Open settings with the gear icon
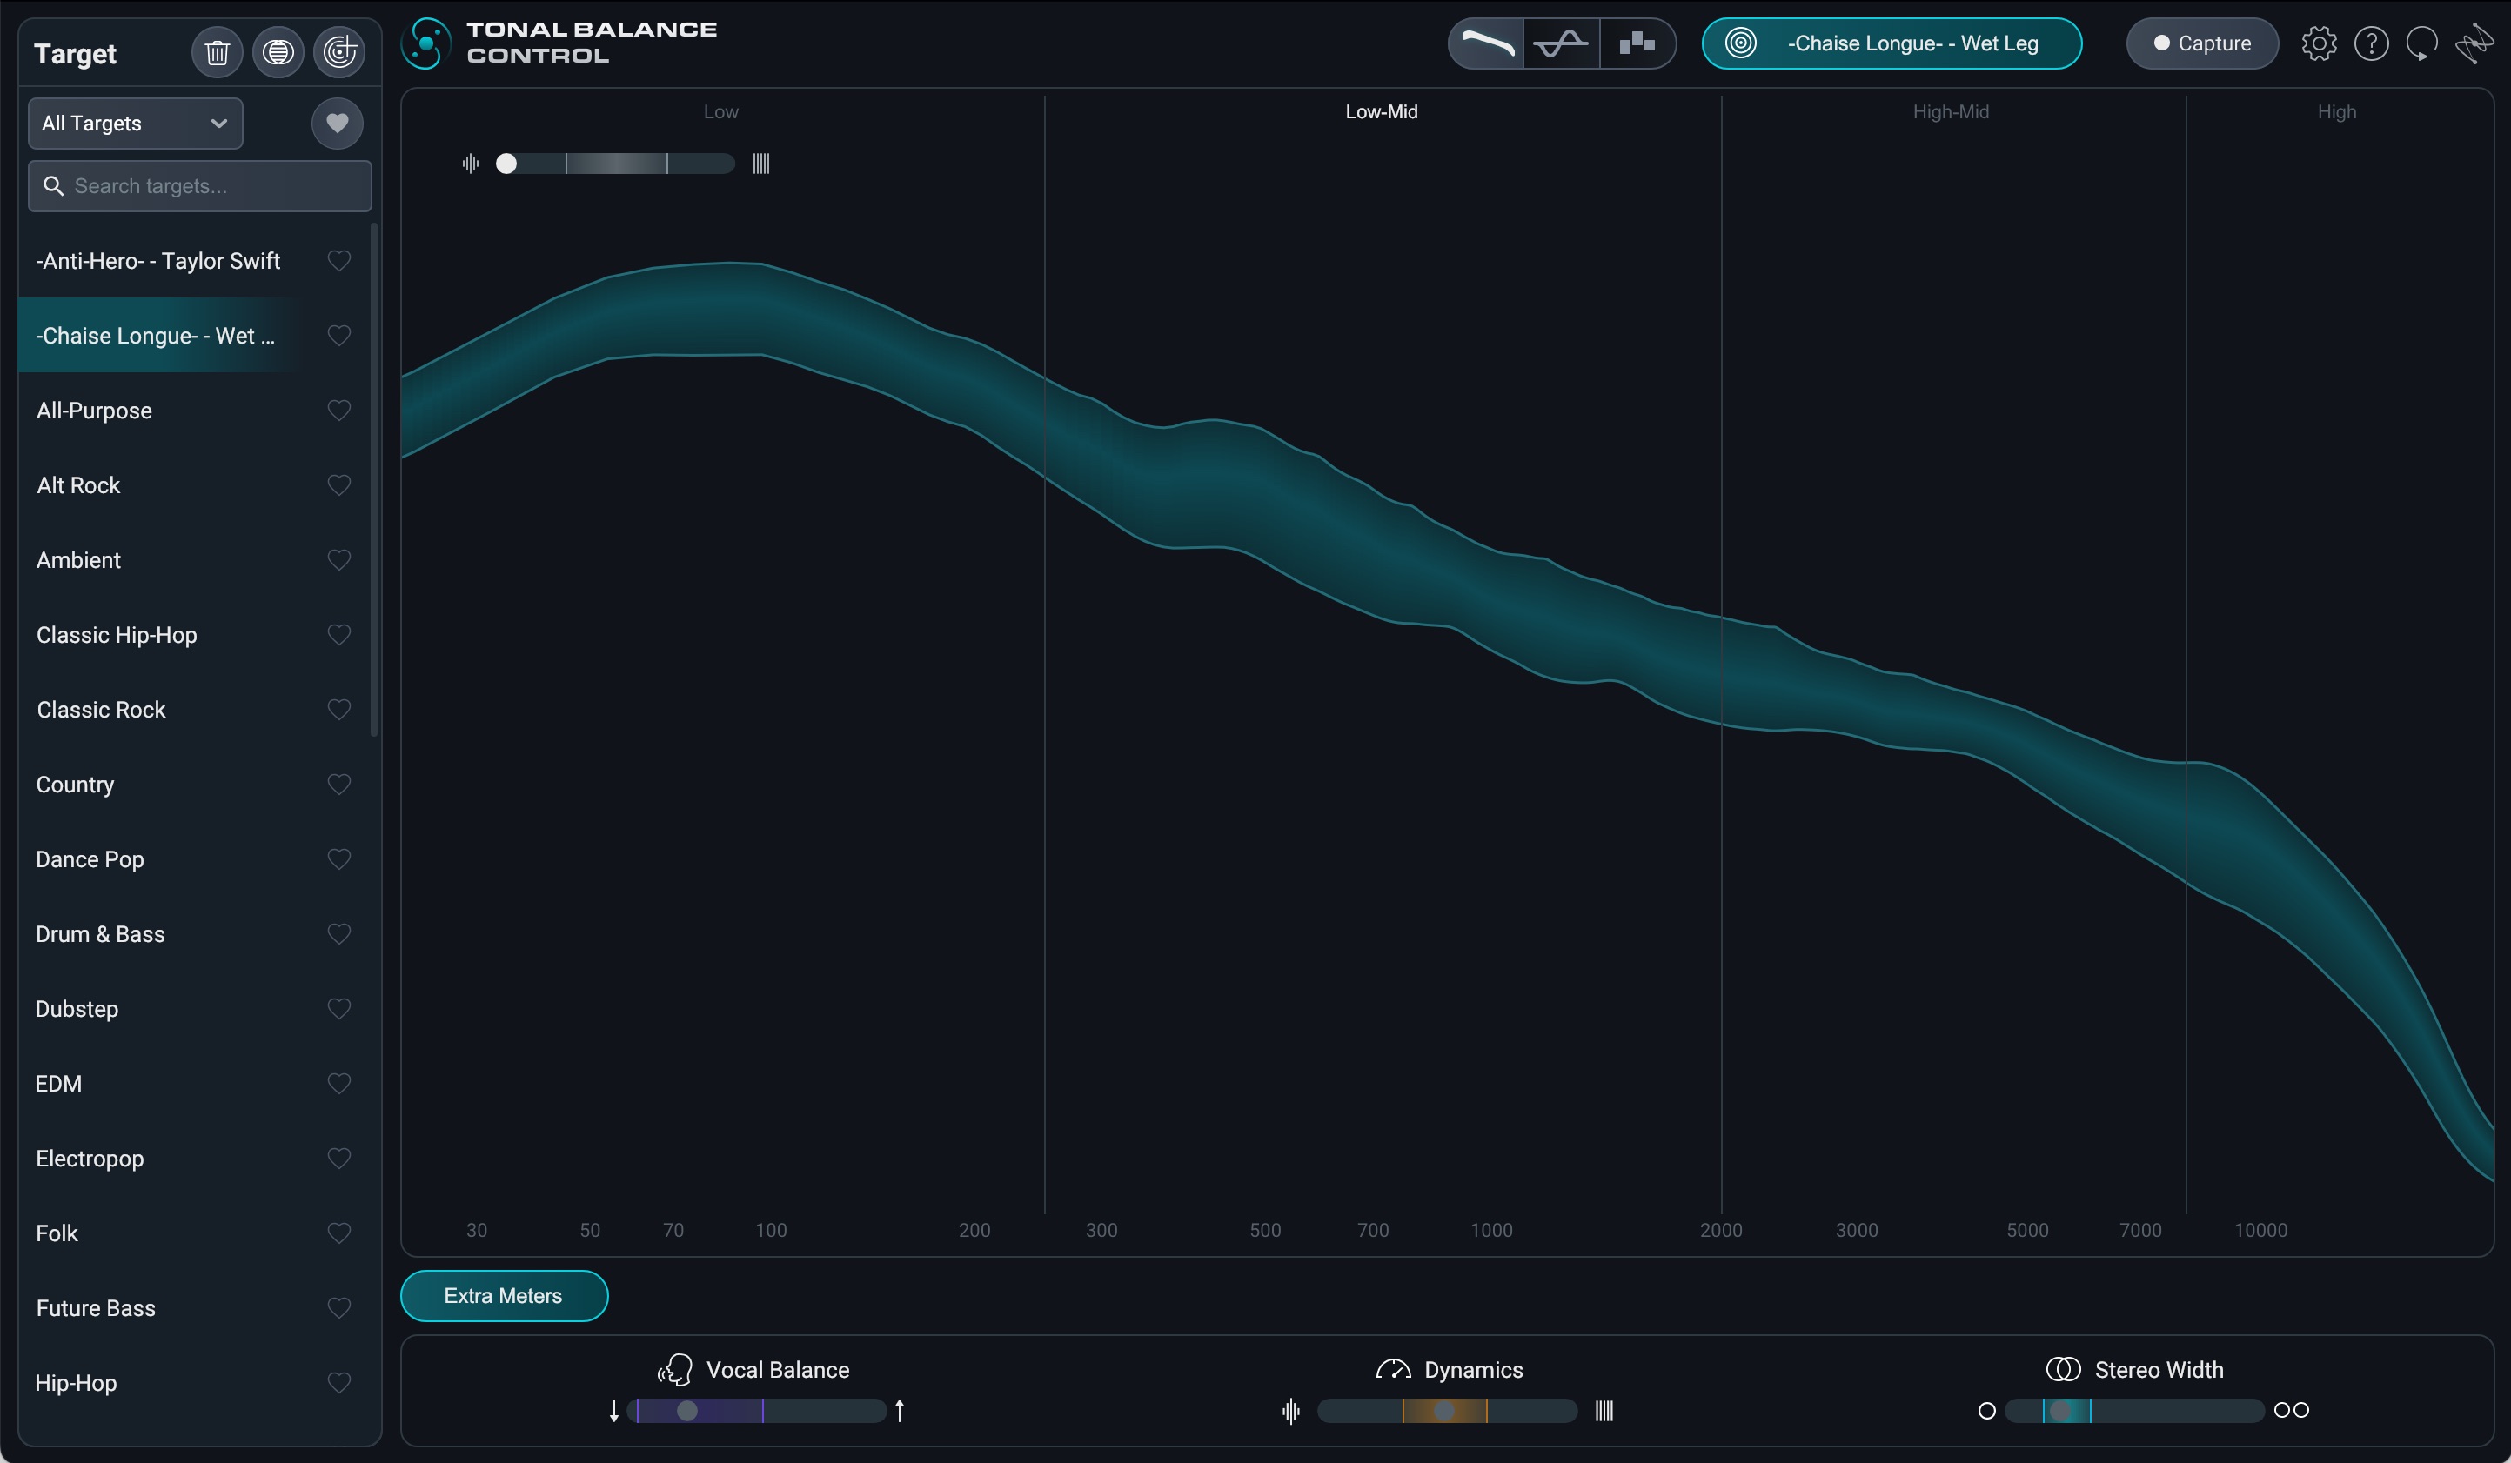This screenshot has height=1463, width=2511. click(2319, 43)
